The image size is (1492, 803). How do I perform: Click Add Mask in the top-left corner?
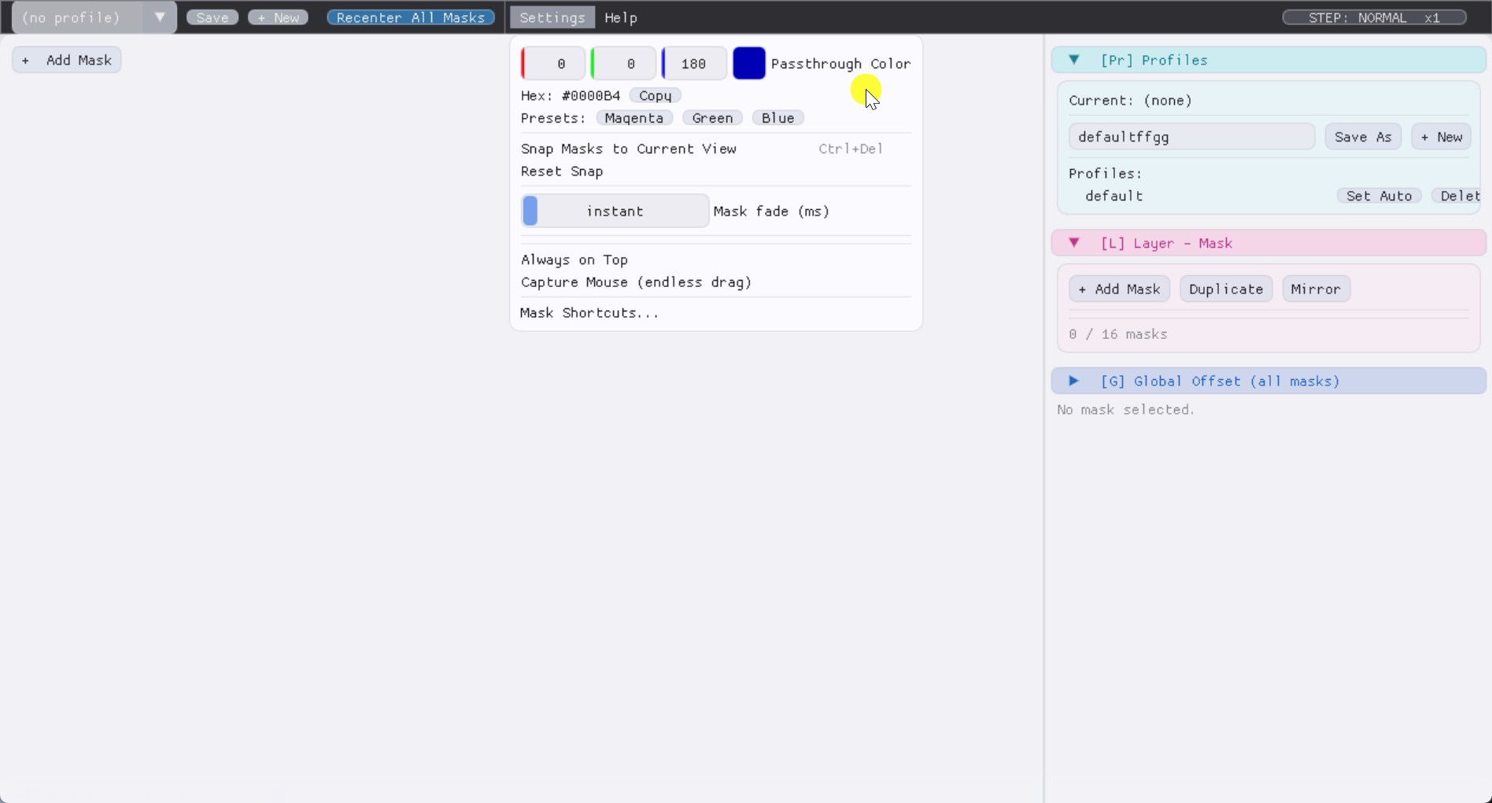pyautogui.click(x=66, y=59)
